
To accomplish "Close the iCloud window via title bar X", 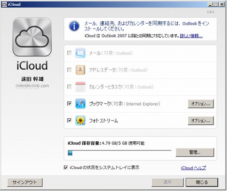I will [222, 4].
